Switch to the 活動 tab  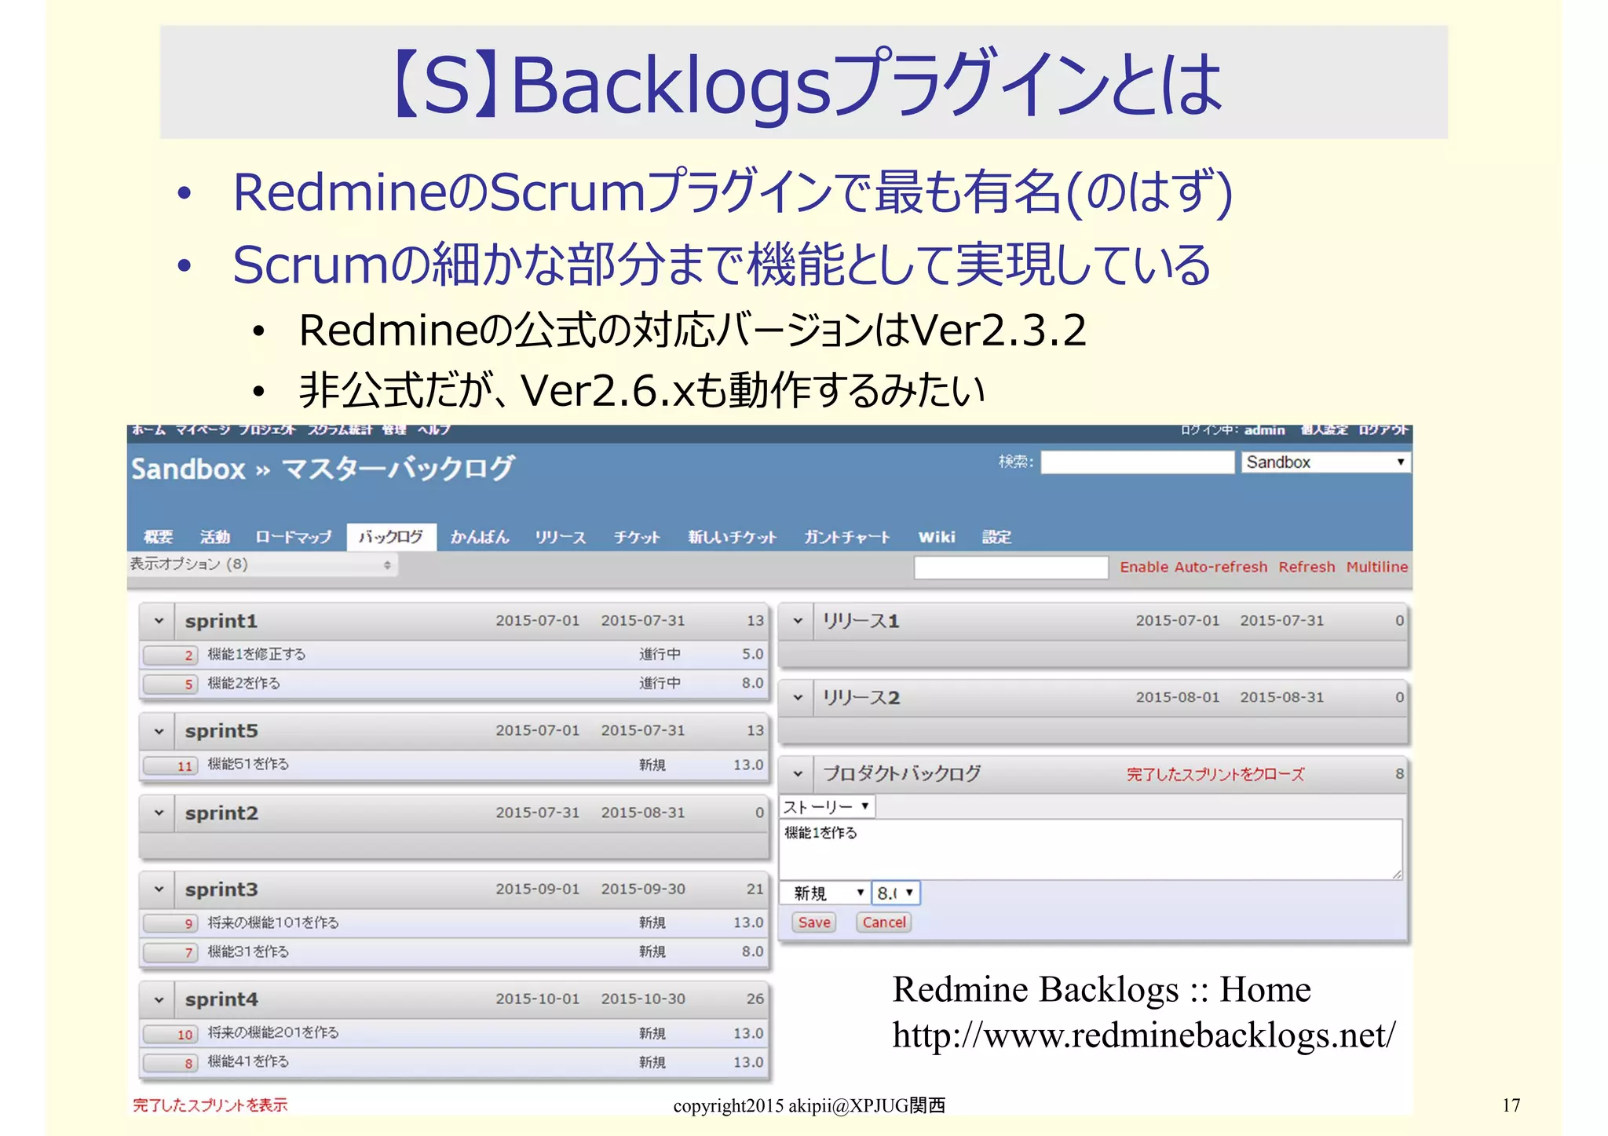tap(214, 537)
